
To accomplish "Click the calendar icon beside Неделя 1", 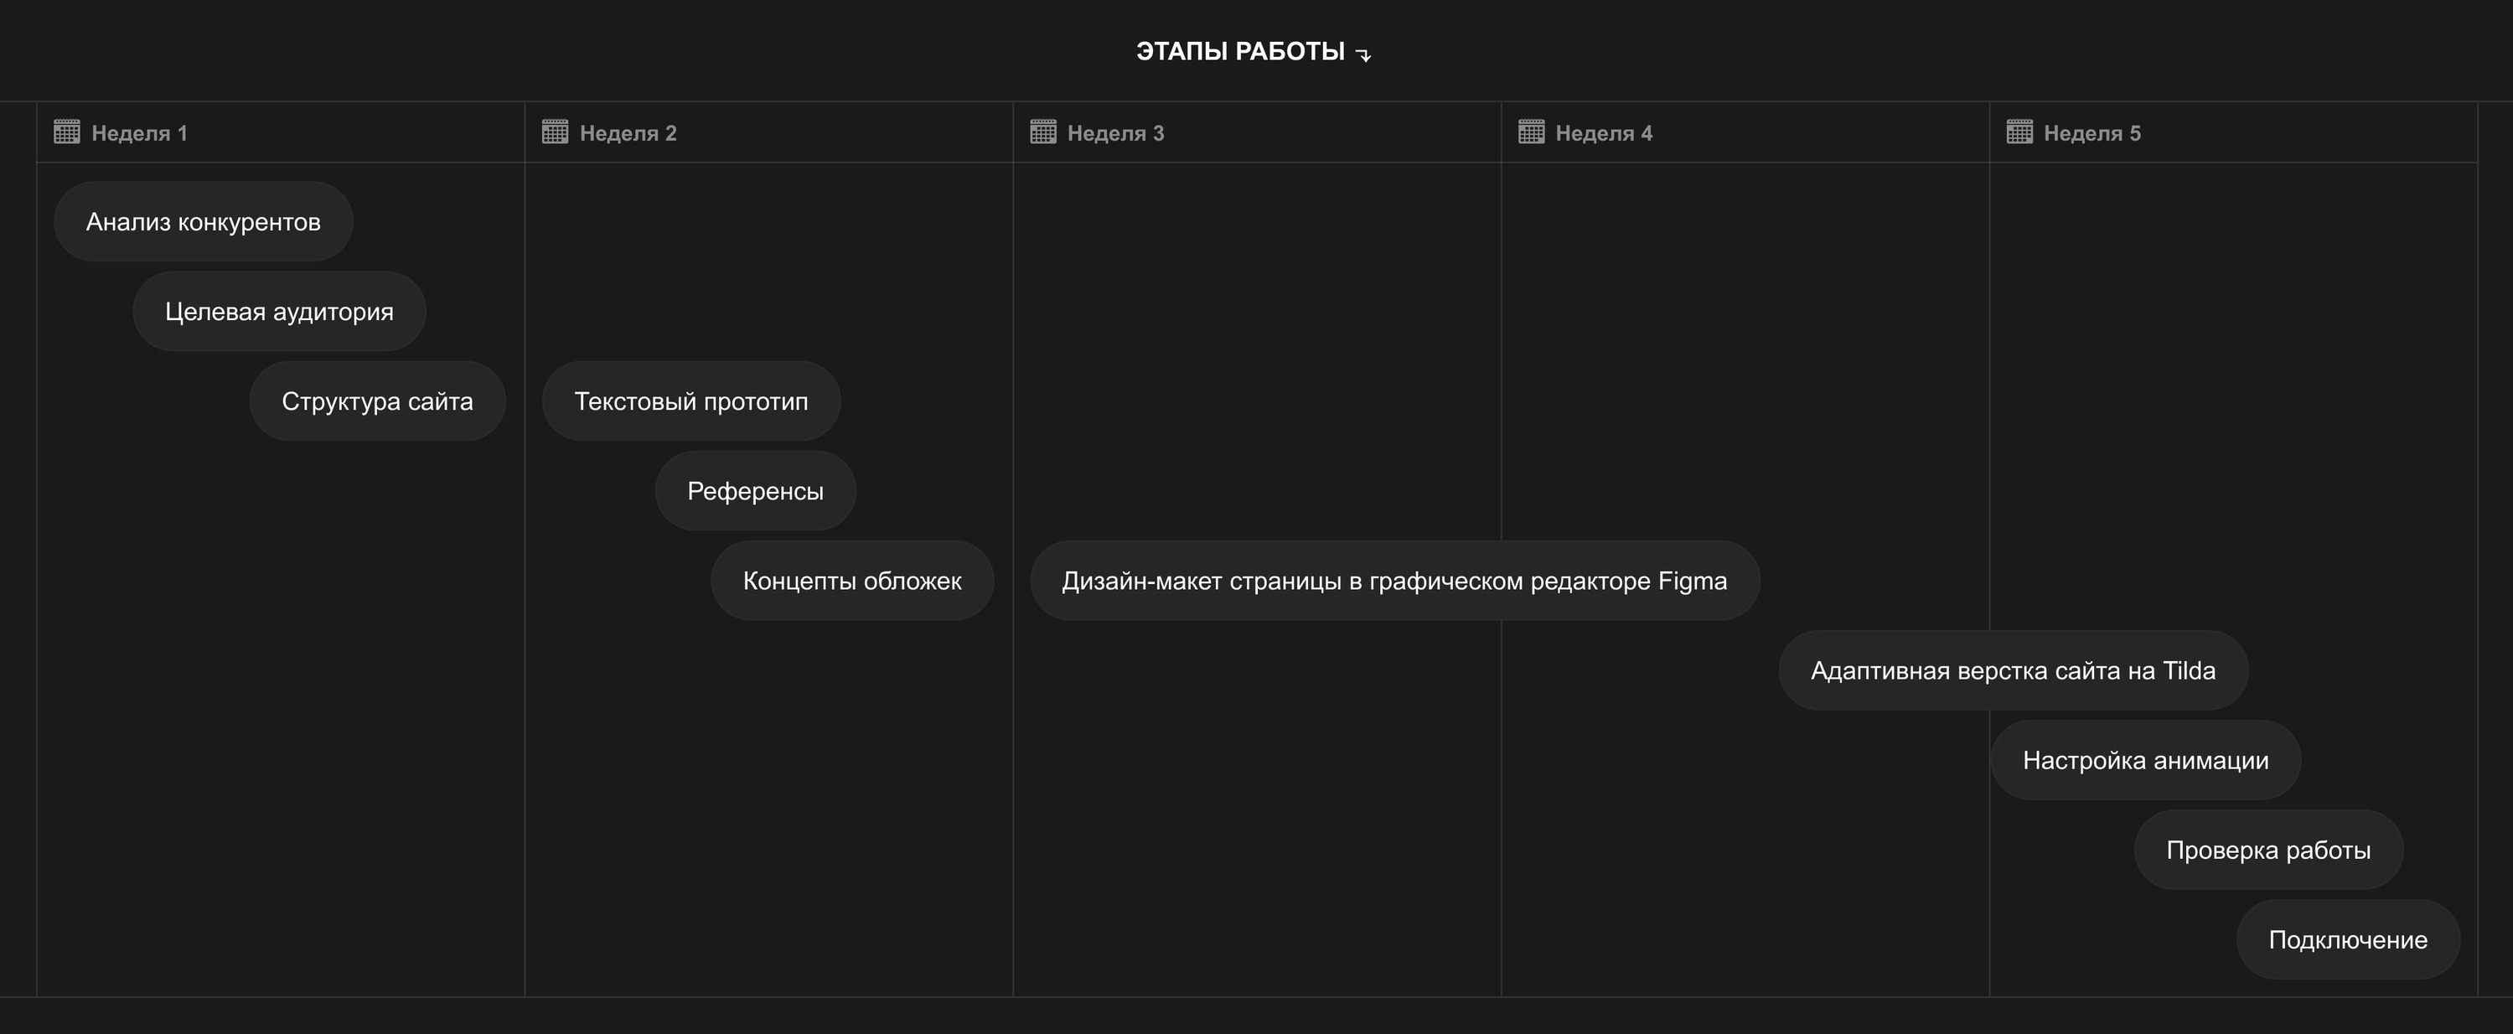I will [66, 132].
